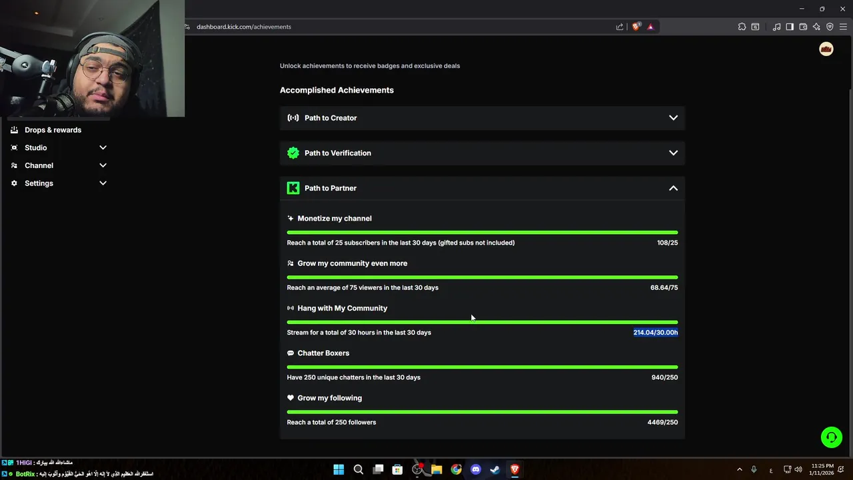Click the share page icon in address bar
This screenshot has width=853, height=480.
[620, 27]
